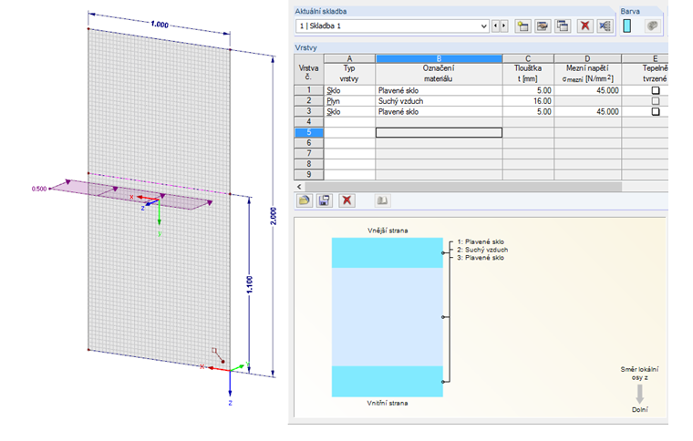Click the Barva cyan color swatch

coord(626,26)
